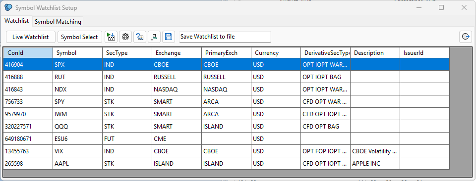Maximize the Symbol Watchlist Setup window
The height and width of the screenshot is (181, 476).
(441, 7)
